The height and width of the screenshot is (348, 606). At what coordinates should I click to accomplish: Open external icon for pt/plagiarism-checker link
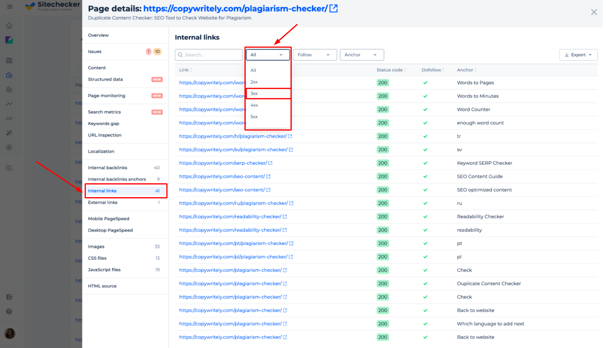291,244
